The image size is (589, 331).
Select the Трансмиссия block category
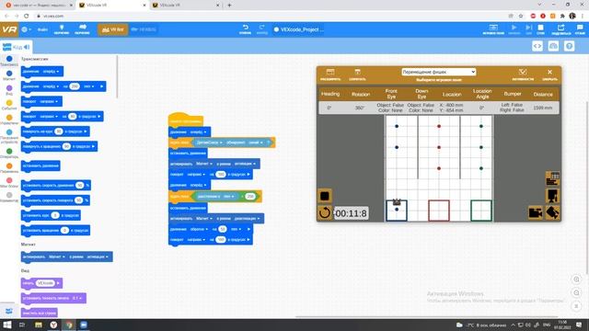(9, 61)
